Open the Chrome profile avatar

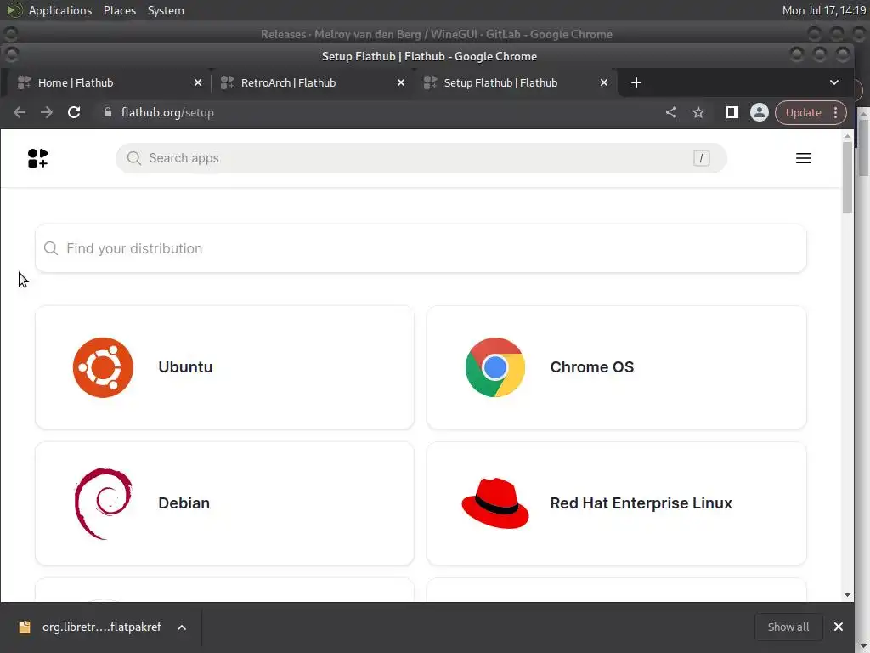(x=759, y=113)
